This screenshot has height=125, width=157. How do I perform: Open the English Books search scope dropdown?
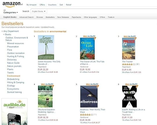39,11
